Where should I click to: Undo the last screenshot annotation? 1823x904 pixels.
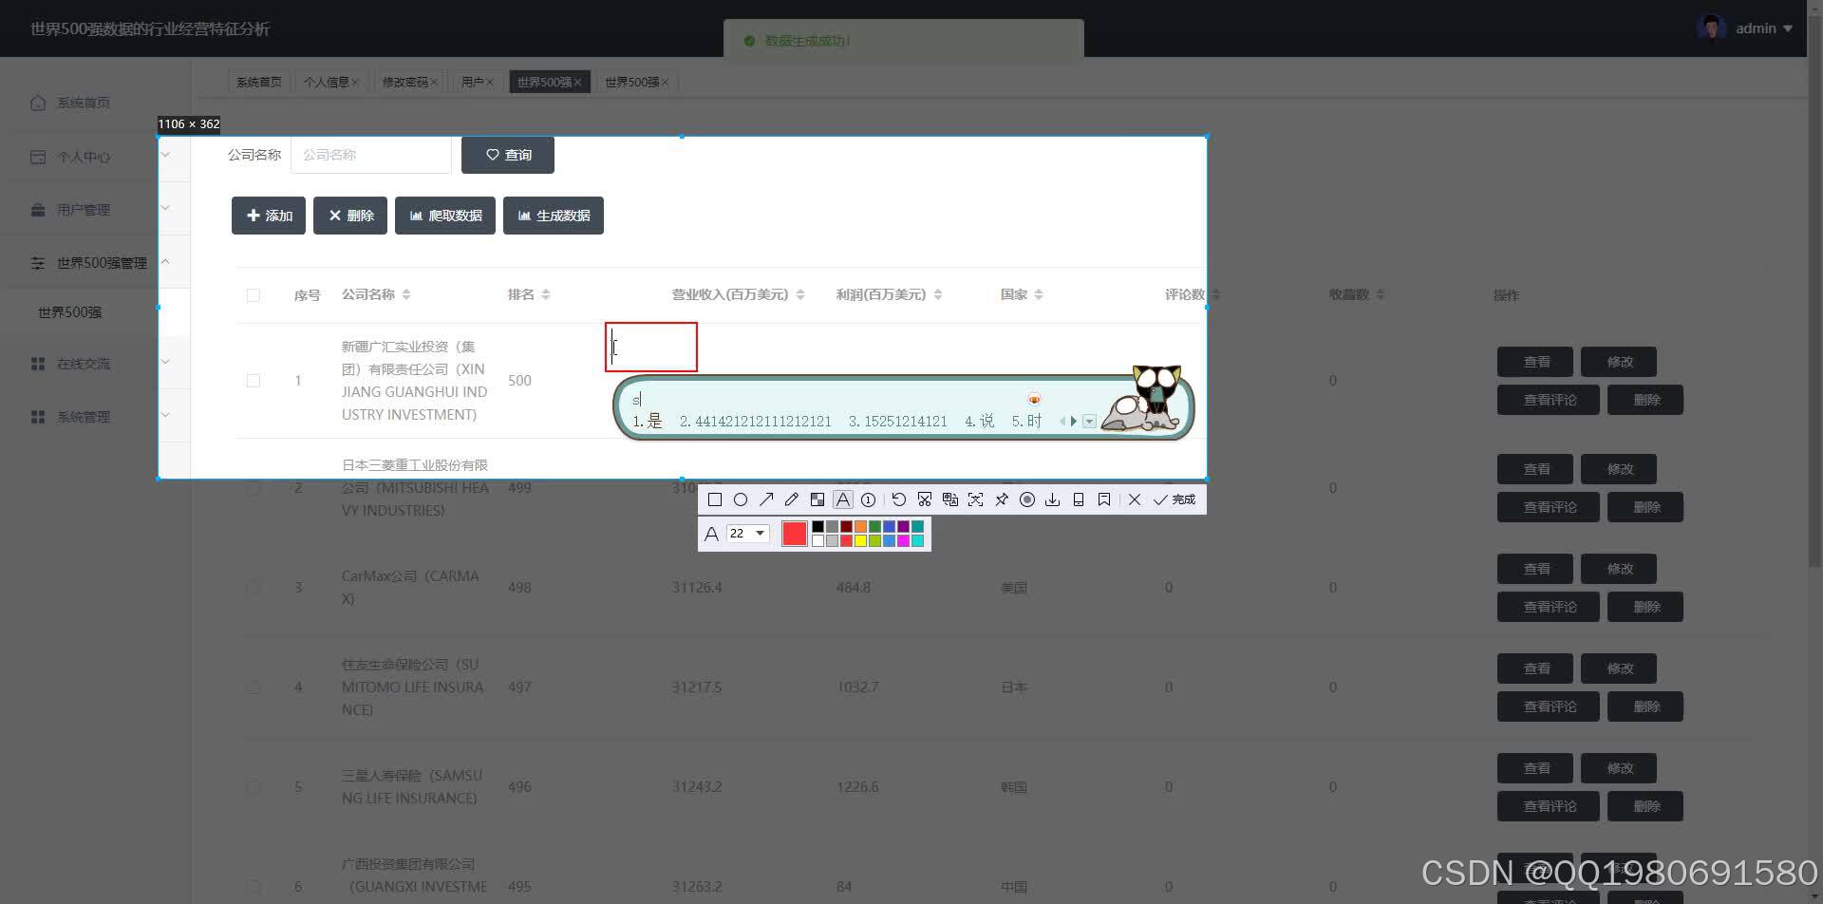click(x=899, y=499)
